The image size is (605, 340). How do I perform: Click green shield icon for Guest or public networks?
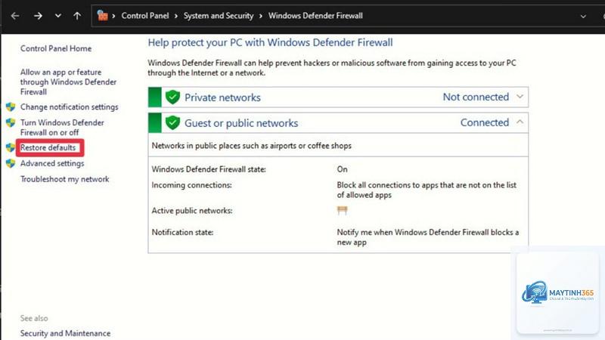coord(172,123)
